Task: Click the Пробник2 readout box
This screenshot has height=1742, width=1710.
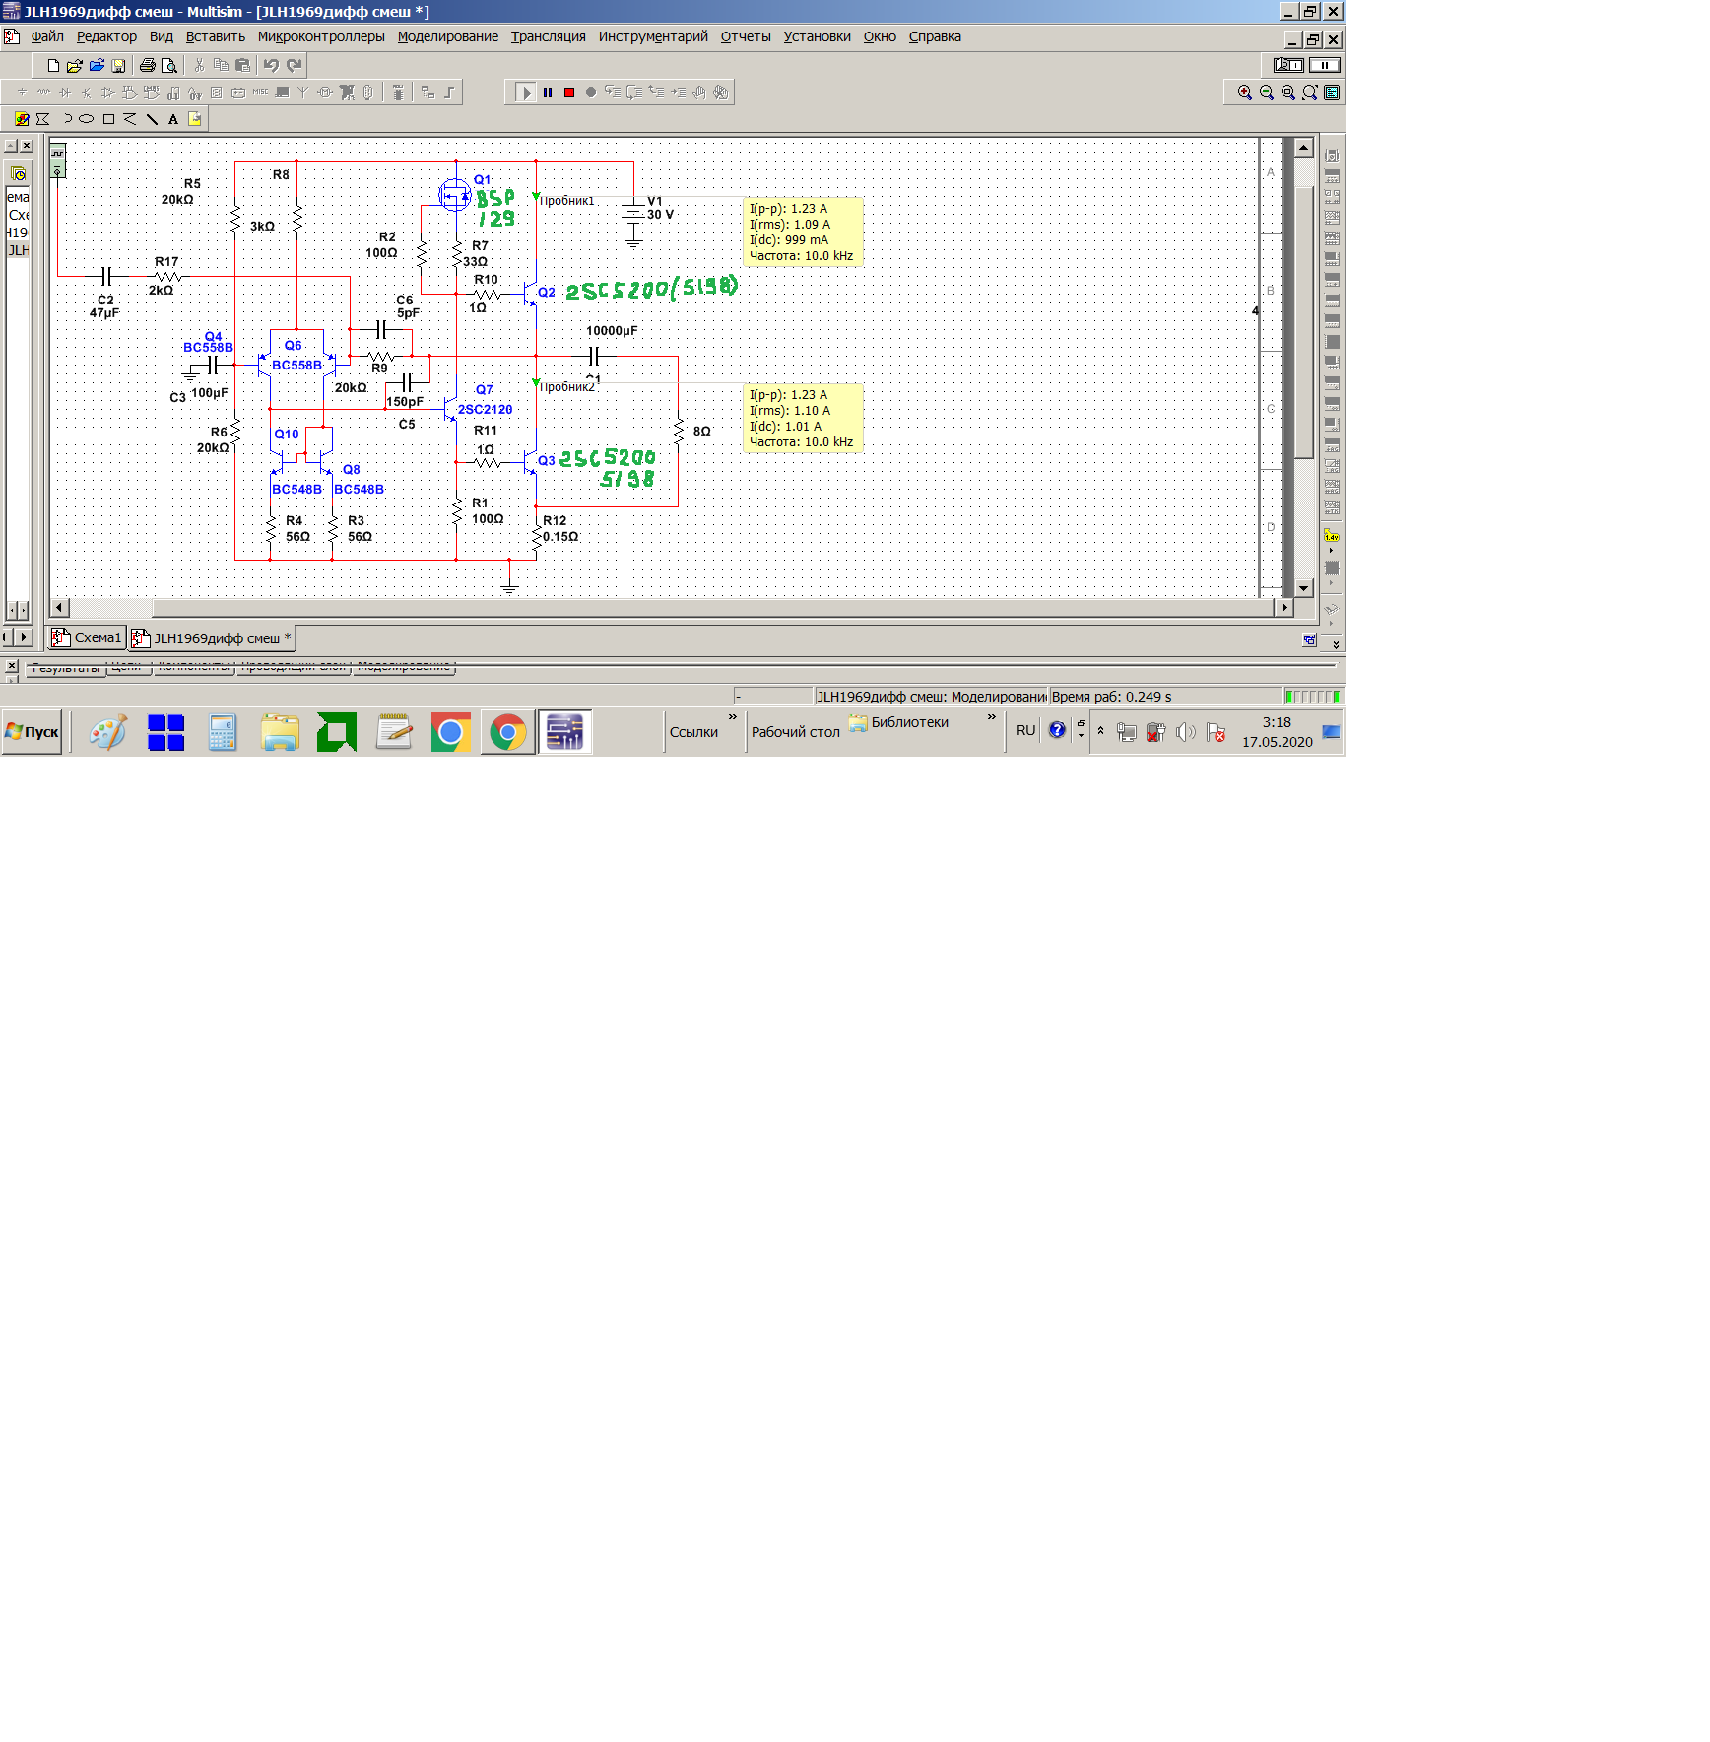Action: point(803,419)
